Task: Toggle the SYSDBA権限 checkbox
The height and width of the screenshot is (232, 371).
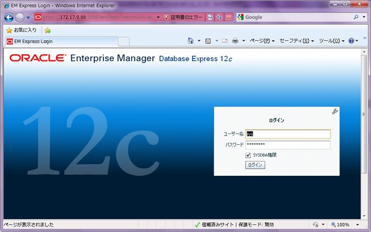Action: (x=248, y=155)
